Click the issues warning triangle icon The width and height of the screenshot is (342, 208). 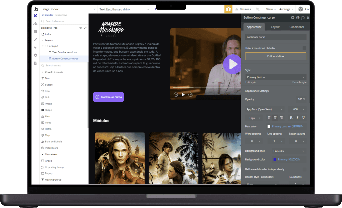[237, 9]
